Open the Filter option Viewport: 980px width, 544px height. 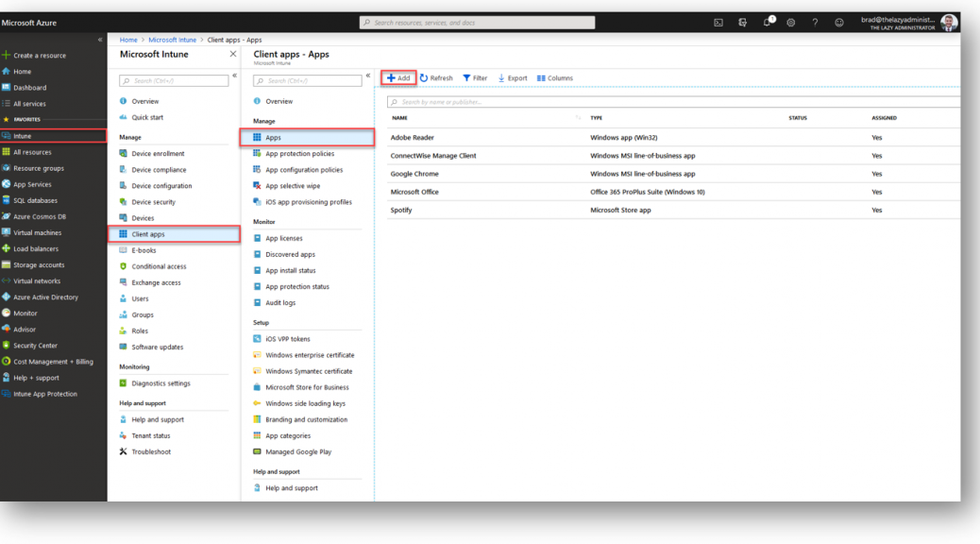[475, 78]
